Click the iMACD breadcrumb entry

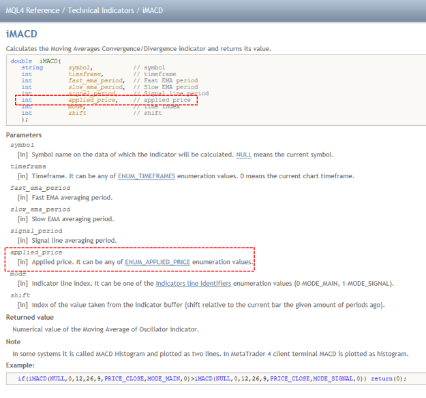[153, 11]
